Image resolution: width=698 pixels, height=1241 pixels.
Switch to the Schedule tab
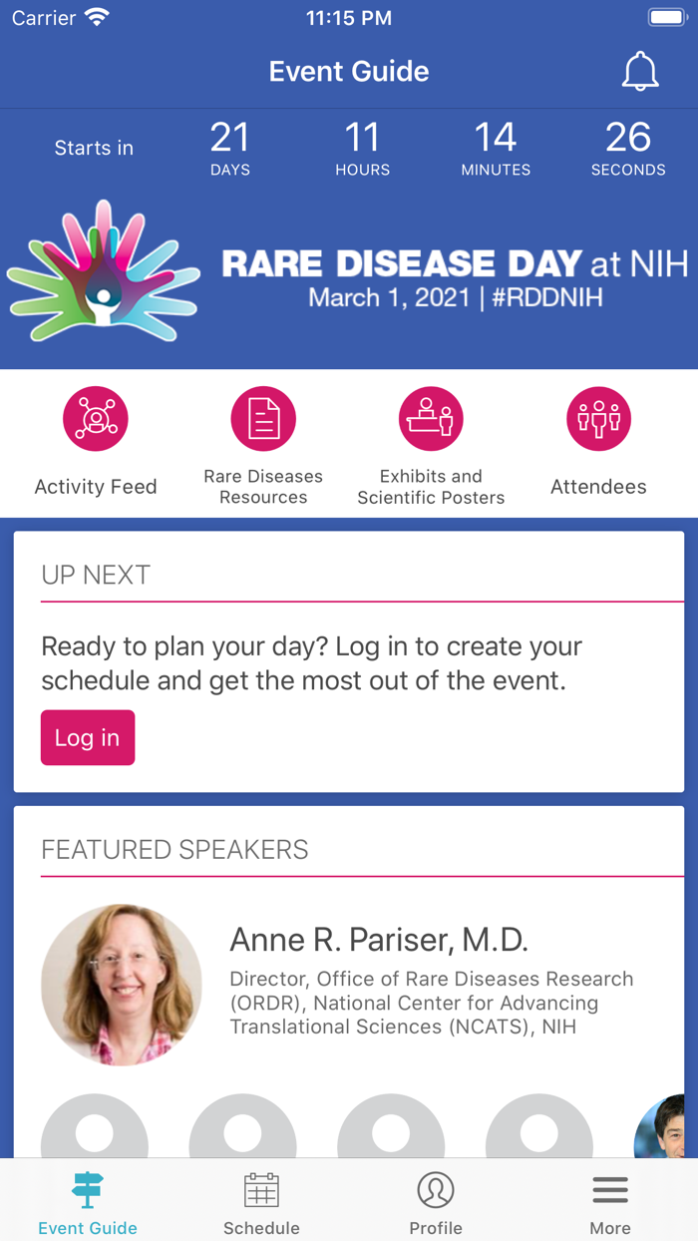(261, 1202)
